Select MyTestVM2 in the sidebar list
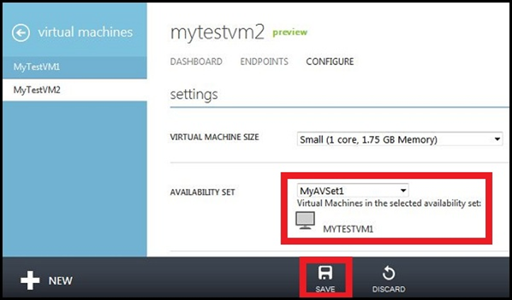 pyautogui.click(x=74, y=90)
